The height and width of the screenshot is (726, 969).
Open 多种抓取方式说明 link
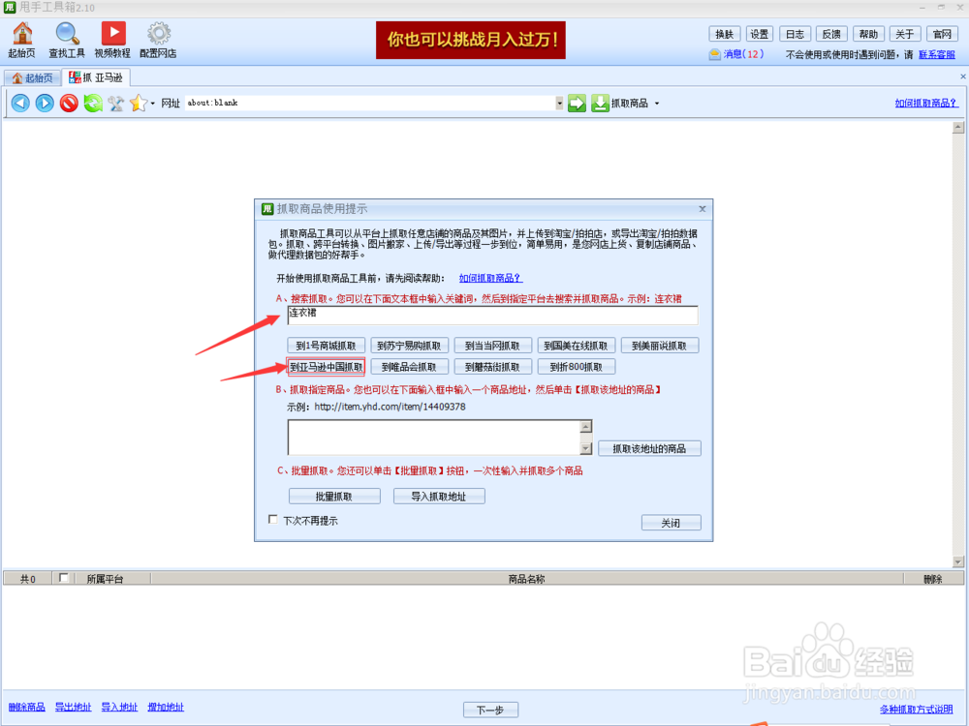click(916, 710)
